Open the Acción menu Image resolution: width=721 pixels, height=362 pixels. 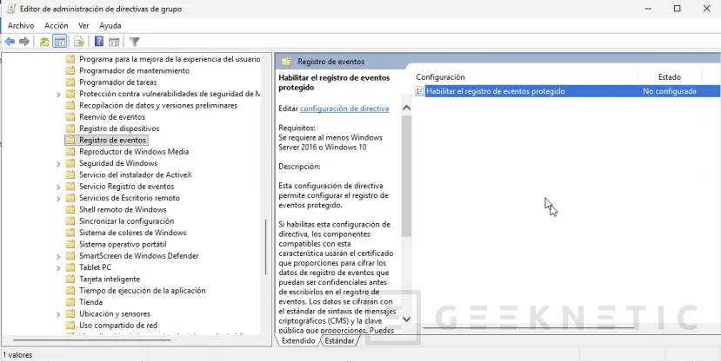click(x=57, y=26)
